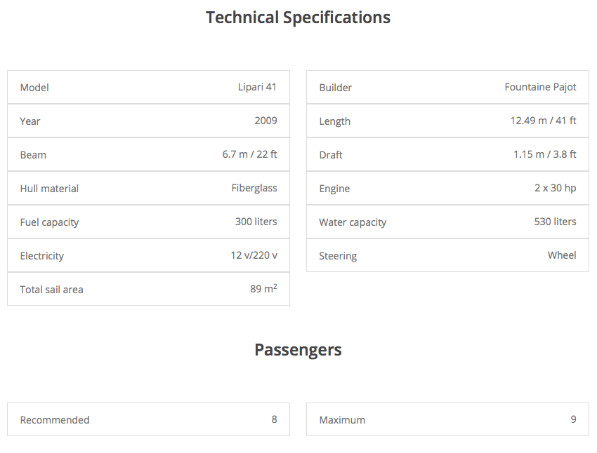Click the Wheel steering value
This screenshot has width=597, height=453.
pyautogui.click(x=562, y=255)
